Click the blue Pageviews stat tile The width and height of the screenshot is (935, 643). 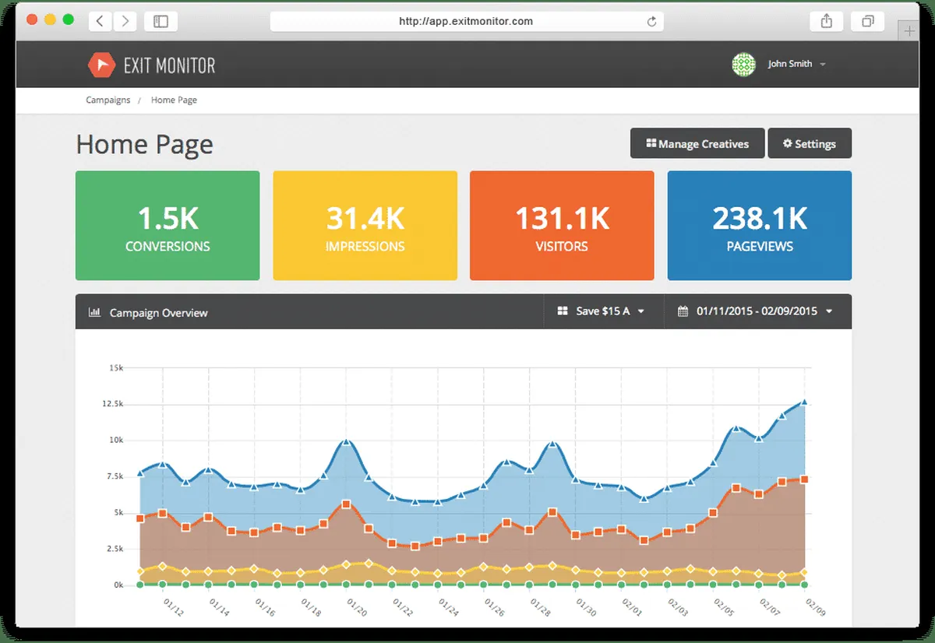click(x=759, y=226)
